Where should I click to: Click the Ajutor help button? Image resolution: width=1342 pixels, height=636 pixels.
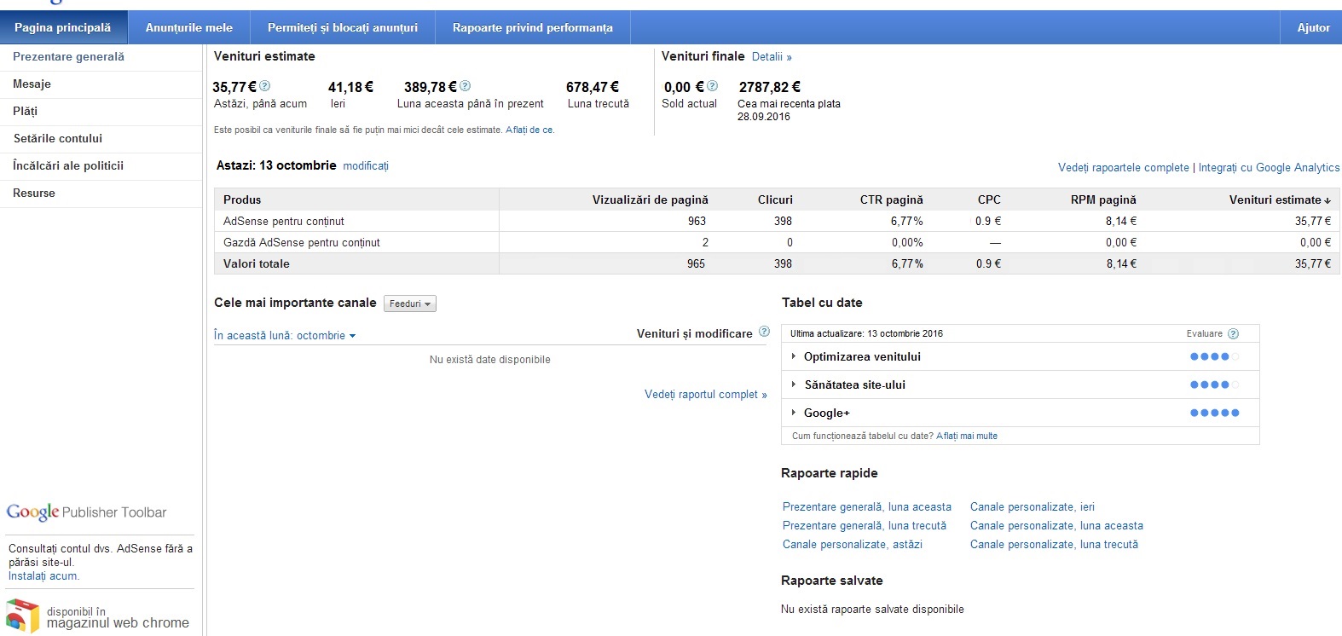(x=1312, y=27)
